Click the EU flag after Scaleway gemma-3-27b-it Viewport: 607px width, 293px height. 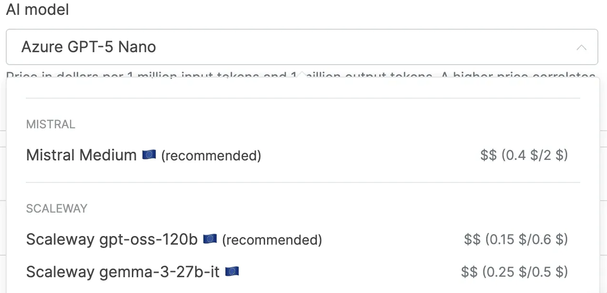[232, 272]
